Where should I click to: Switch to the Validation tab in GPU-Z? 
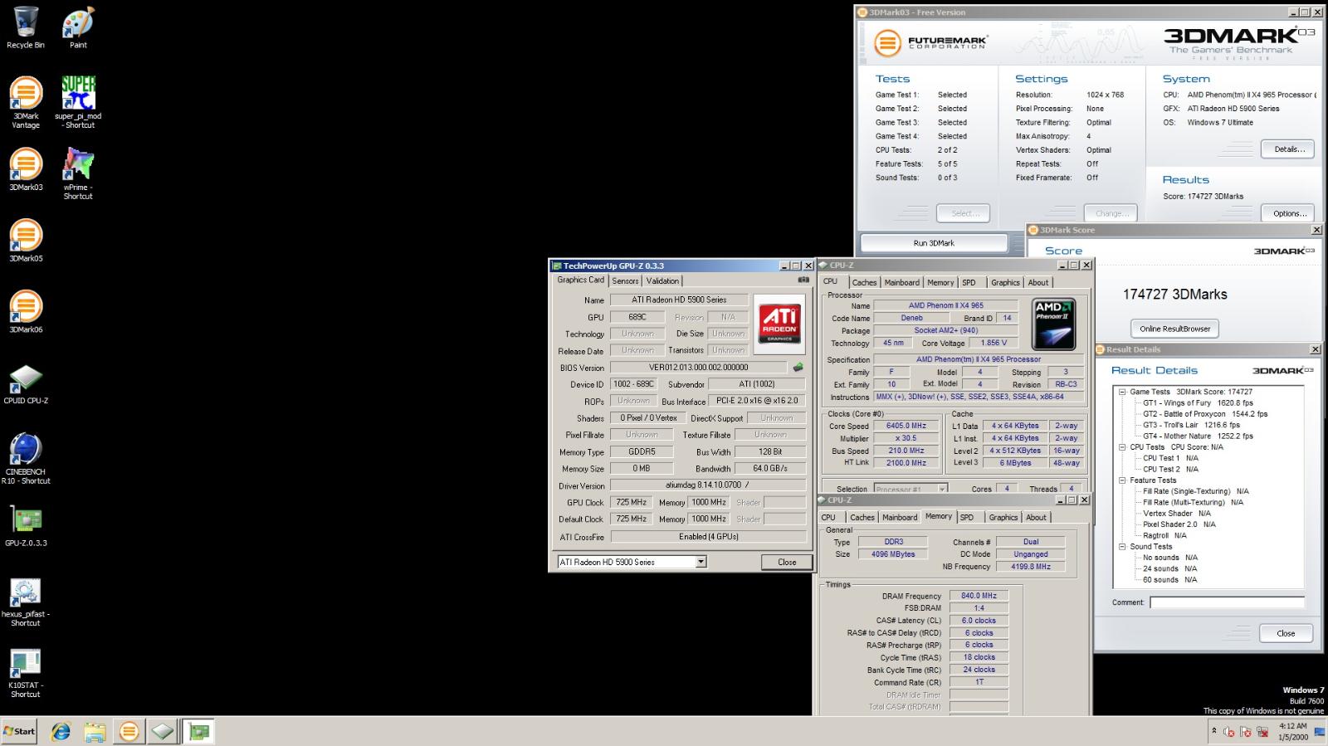click(662, 281)
